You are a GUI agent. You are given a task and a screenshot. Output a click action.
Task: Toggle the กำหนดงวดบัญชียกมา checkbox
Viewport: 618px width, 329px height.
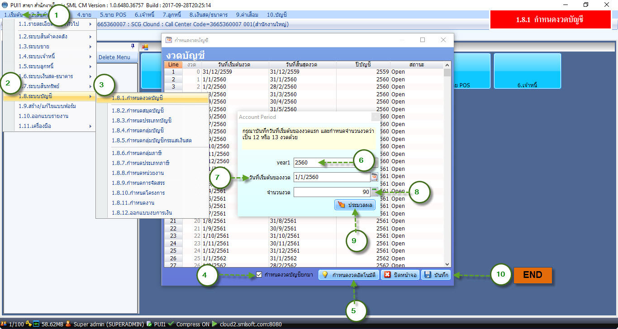click(259, 274)
